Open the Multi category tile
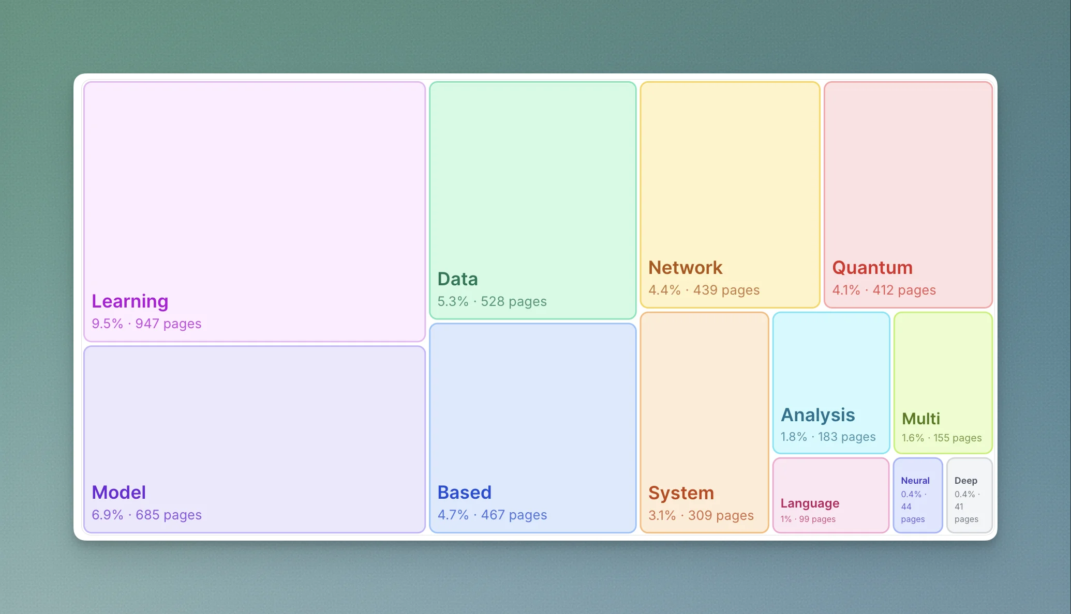This screenshot has width=1071, height=614. (943, 372)
